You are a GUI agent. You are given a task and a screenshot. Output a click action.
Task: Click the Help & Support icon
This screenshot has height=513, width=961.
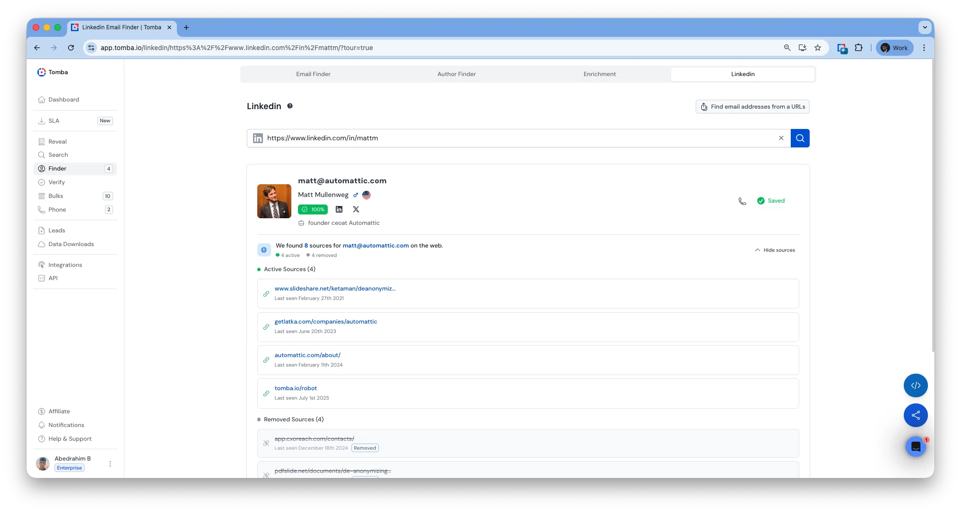[x=42, y=439]
